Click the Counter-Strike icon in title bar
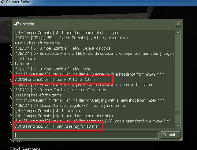 point(2,2)
